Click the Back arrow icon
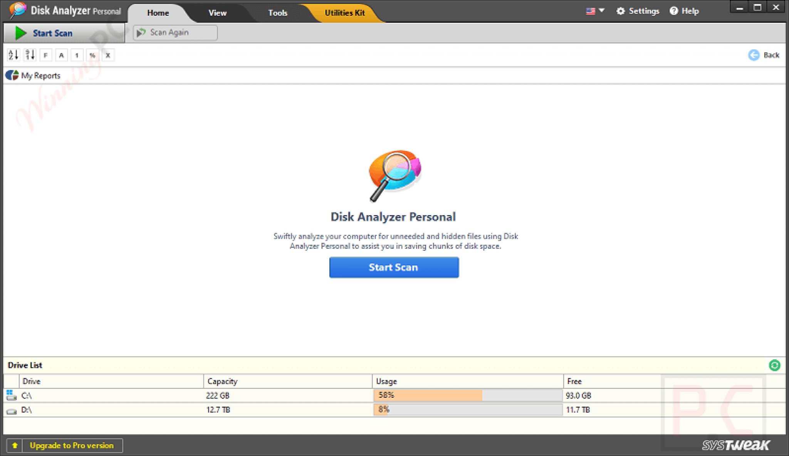 pos(754,55)
